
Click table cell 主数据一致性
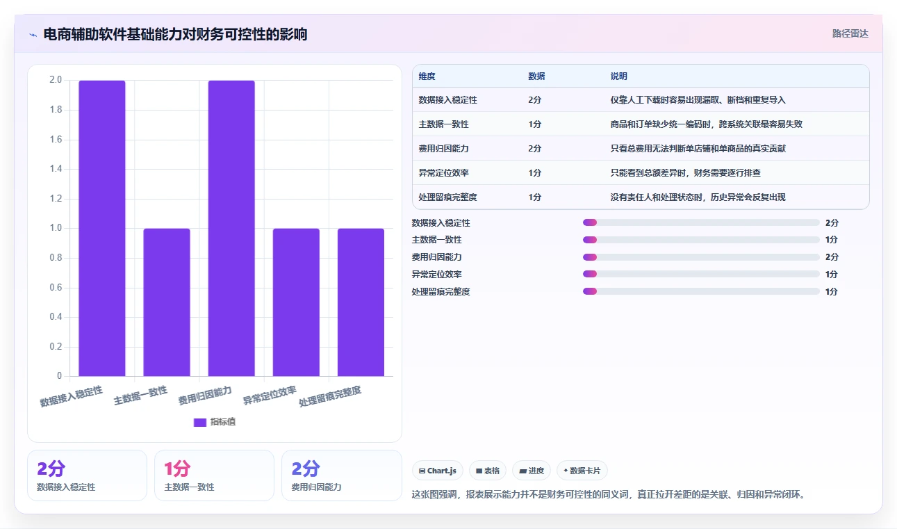pos(444,124)
